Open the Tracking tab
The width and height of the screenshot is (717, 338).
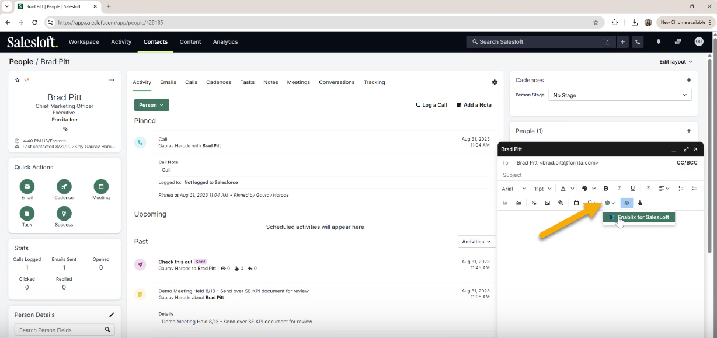pyautogui.click(x=374, y=82)
